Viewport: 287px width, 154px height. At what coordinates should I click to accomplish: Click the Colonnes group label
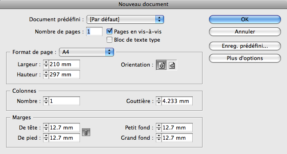[x=24, y=91]
